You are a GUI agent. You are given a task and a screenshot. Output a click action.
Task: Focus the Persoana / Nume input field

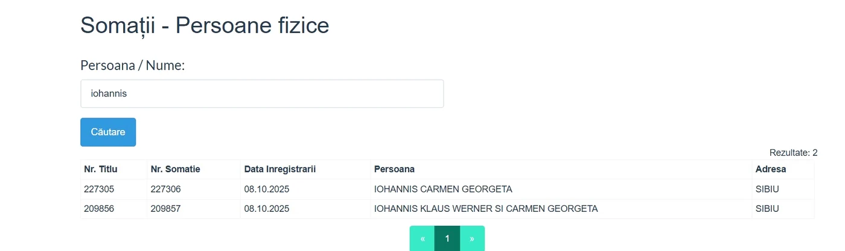point(262,94)
